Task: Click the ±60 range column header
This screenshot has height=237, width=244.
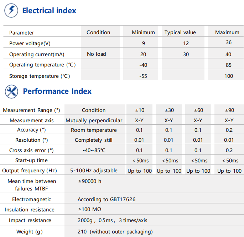Action: pos(198,110)
